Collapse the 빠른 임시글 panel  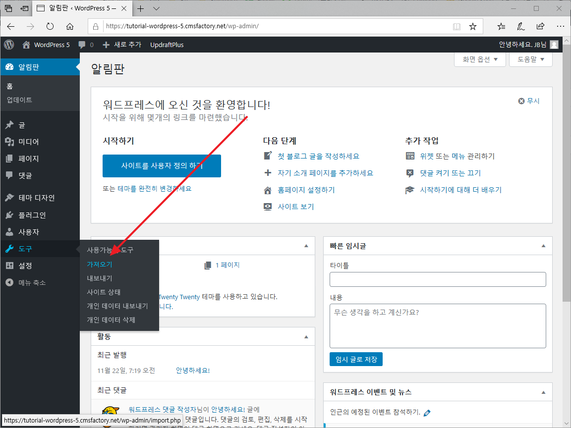(x=543, y=246)
